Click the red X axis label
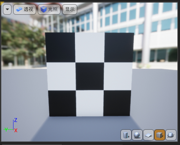The height and width of the screenshot is (145, 180). tap(16, 130)
